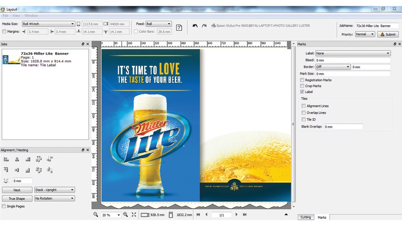Screen dimensions: 402x226
Task: Click the help question mark icon
Action: (179, 28)
